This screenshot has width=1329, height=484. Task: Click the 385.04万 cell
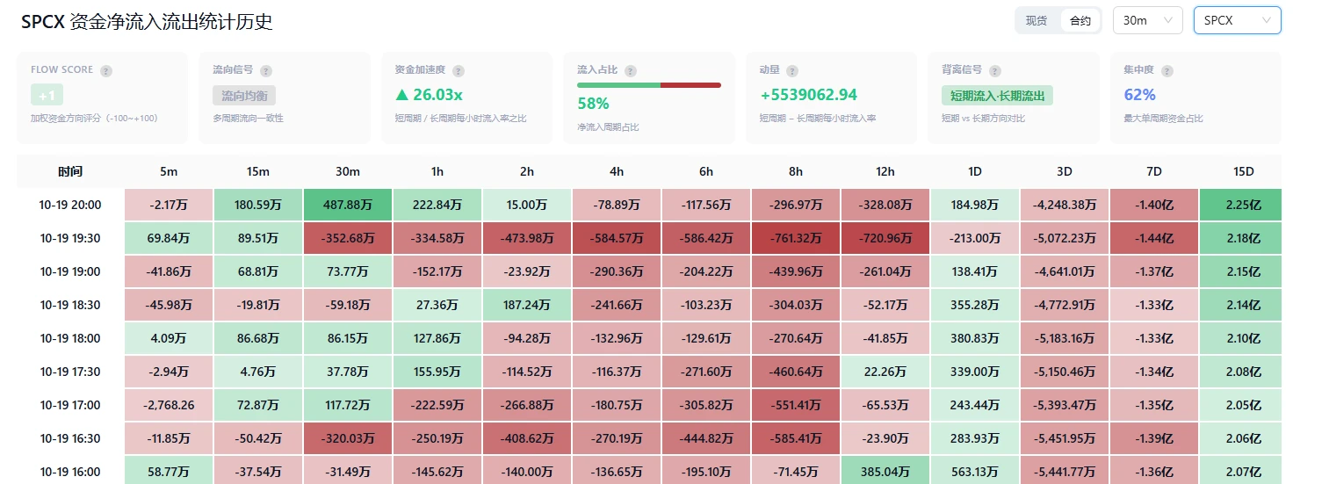(x=885, y=472)
